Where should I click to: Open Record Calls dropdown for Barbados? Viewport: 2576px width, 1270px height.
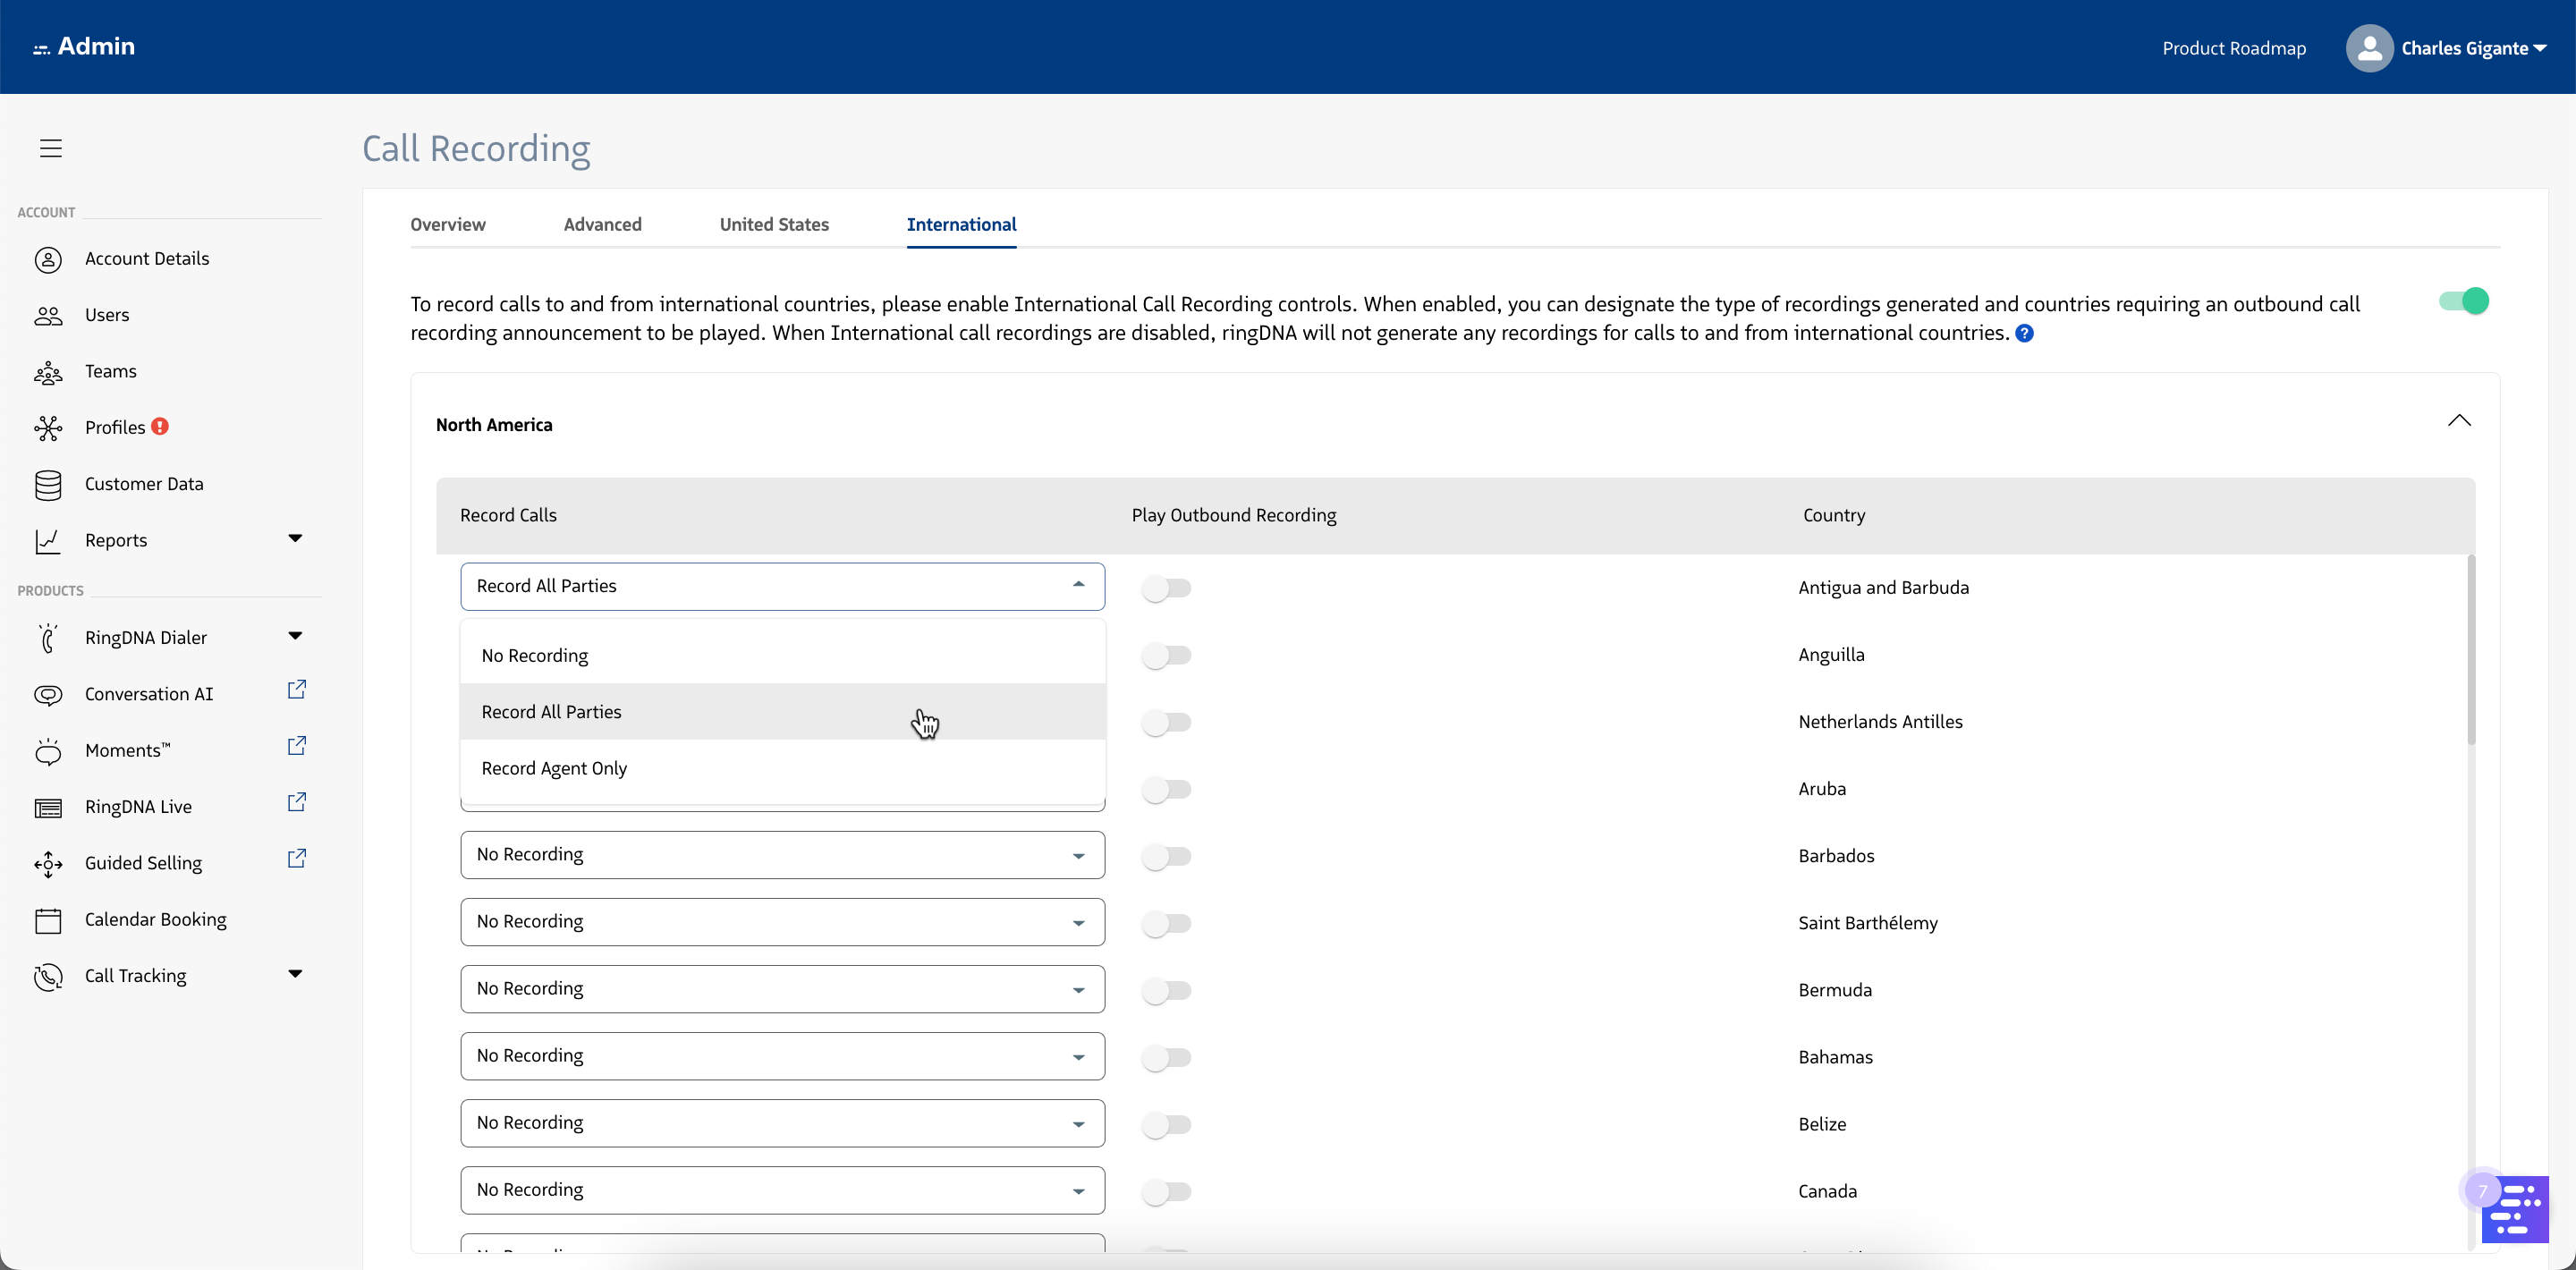point(782,855)
